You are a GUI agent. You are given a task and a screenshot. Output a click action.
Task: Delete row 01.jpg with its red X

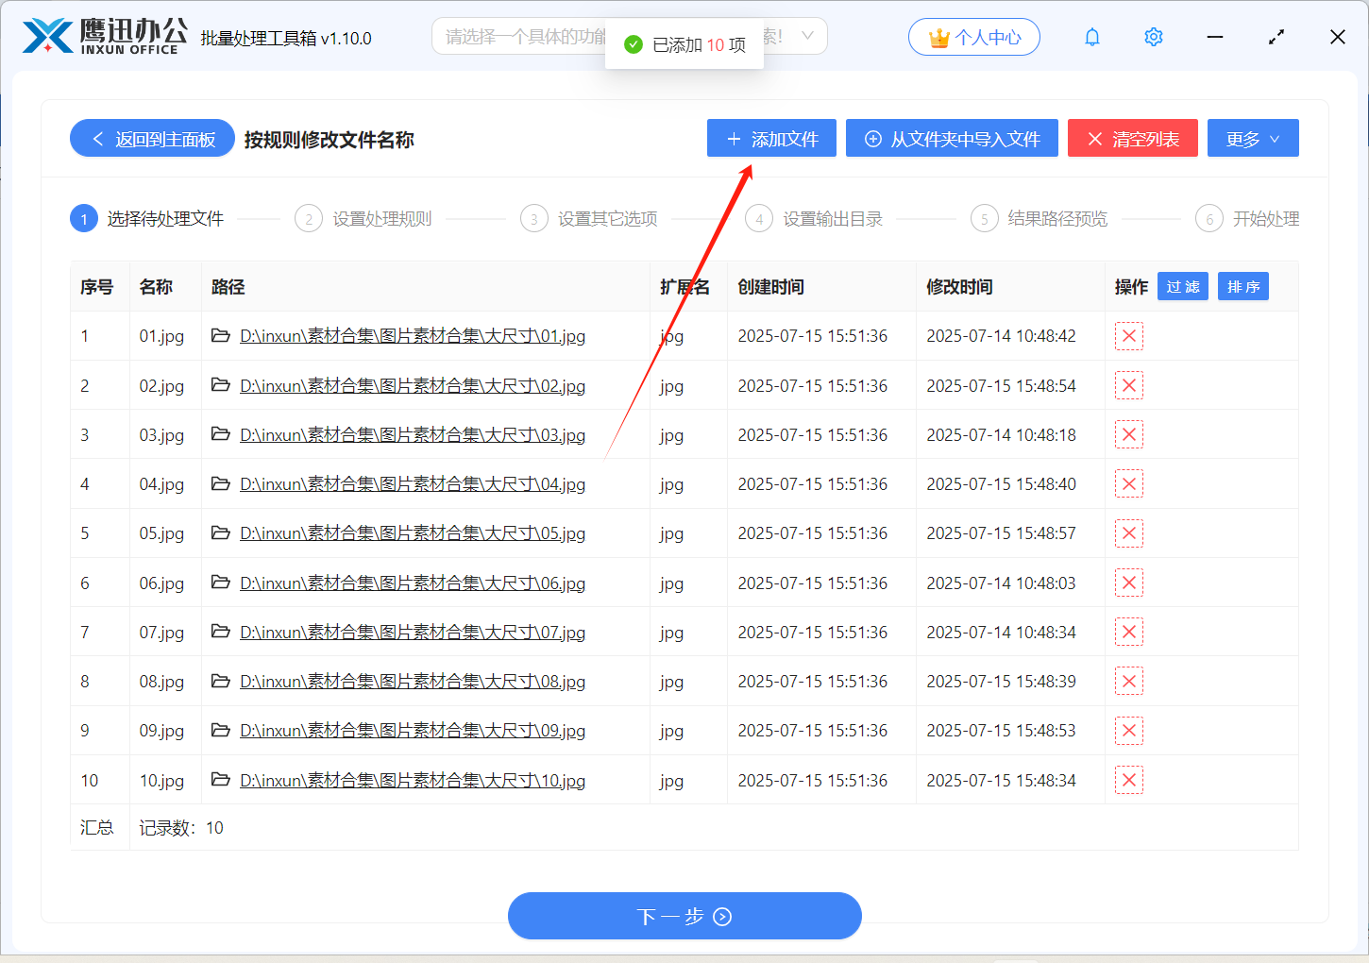1129,336
